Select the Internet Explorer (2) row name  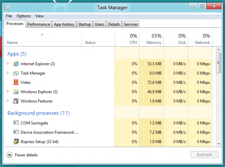click(x=38, y=64)
